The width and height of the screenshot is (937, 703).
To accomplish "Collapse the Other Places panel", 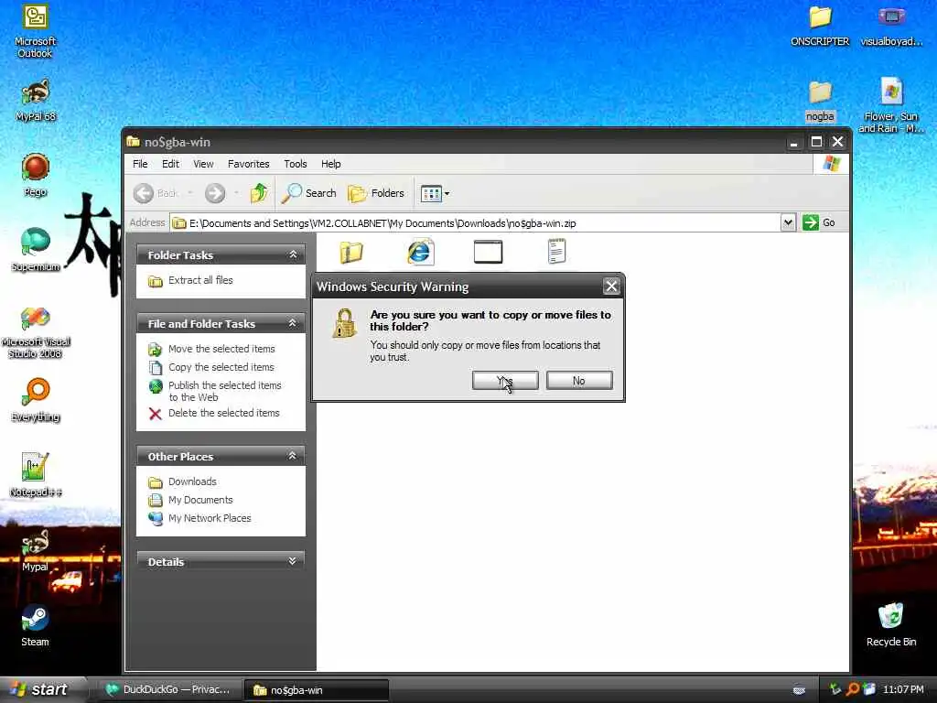I will click(293, 456).
